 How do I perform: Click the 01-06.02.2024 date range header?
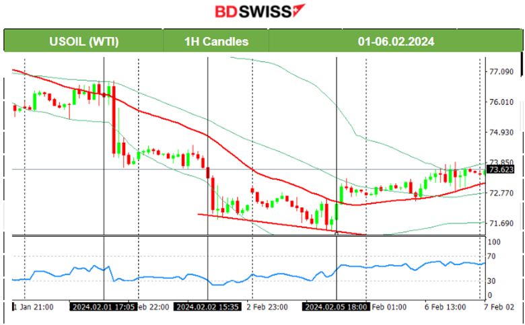396,41
